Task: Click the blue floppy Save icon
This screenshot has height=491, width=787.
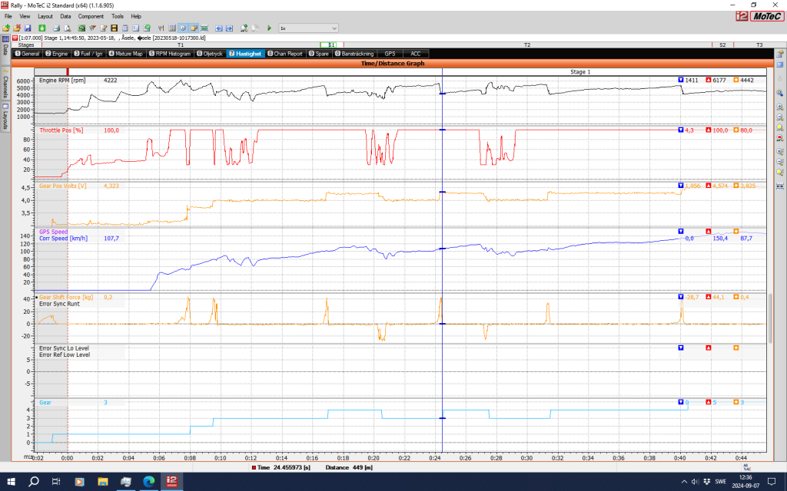Action: pyautogui.click(x=28, y=28)
